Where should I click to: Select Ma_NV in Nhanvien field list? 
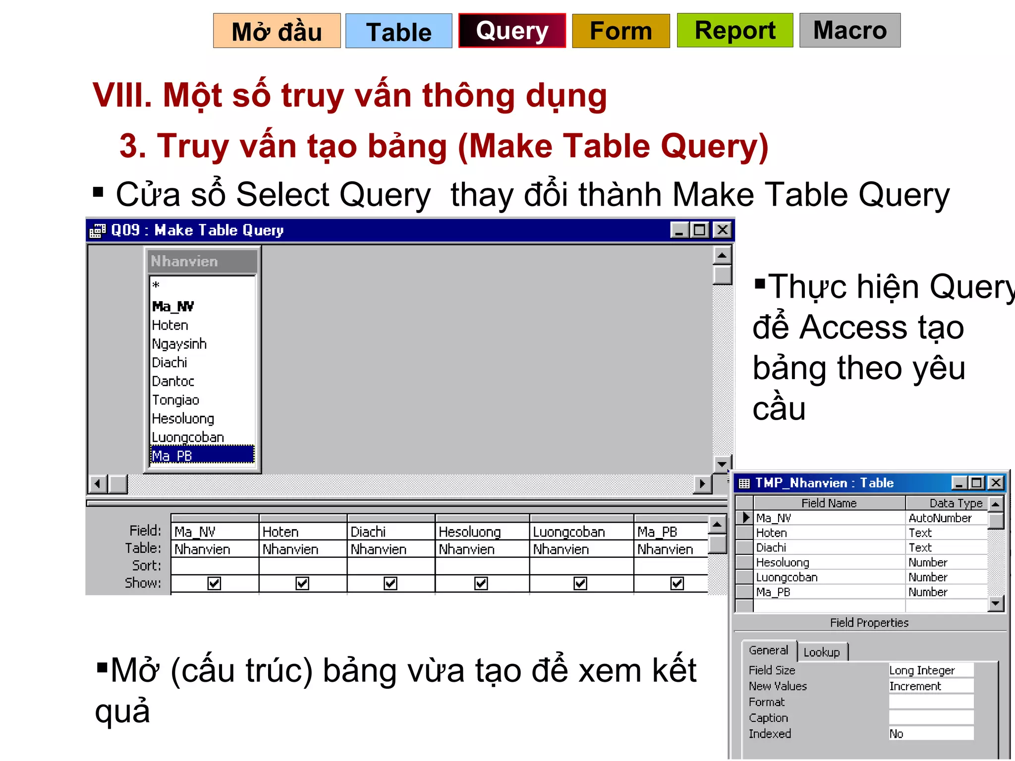(203, 307)
